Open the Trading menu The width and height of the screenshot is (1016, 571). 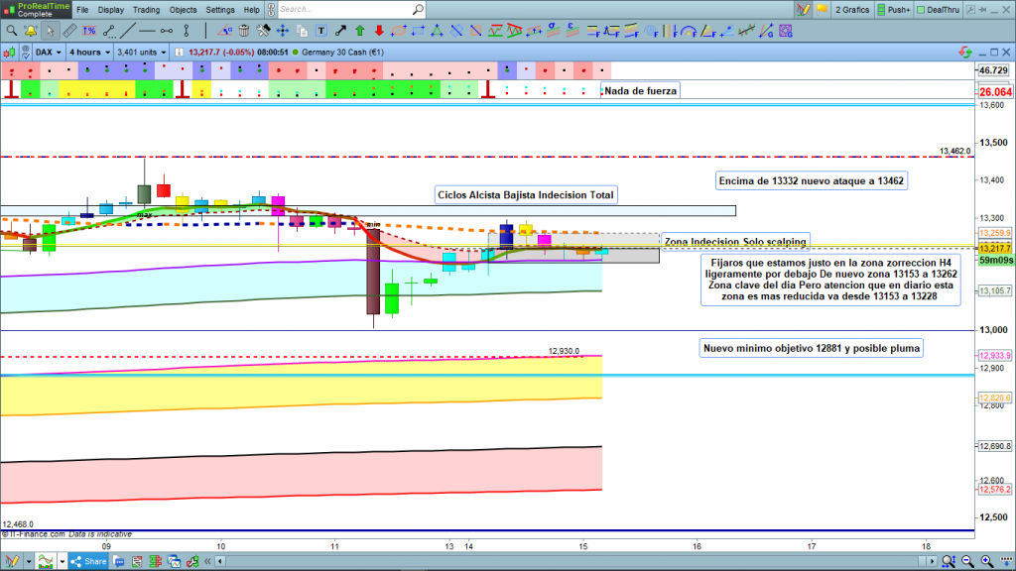click(x=146, y=10)
